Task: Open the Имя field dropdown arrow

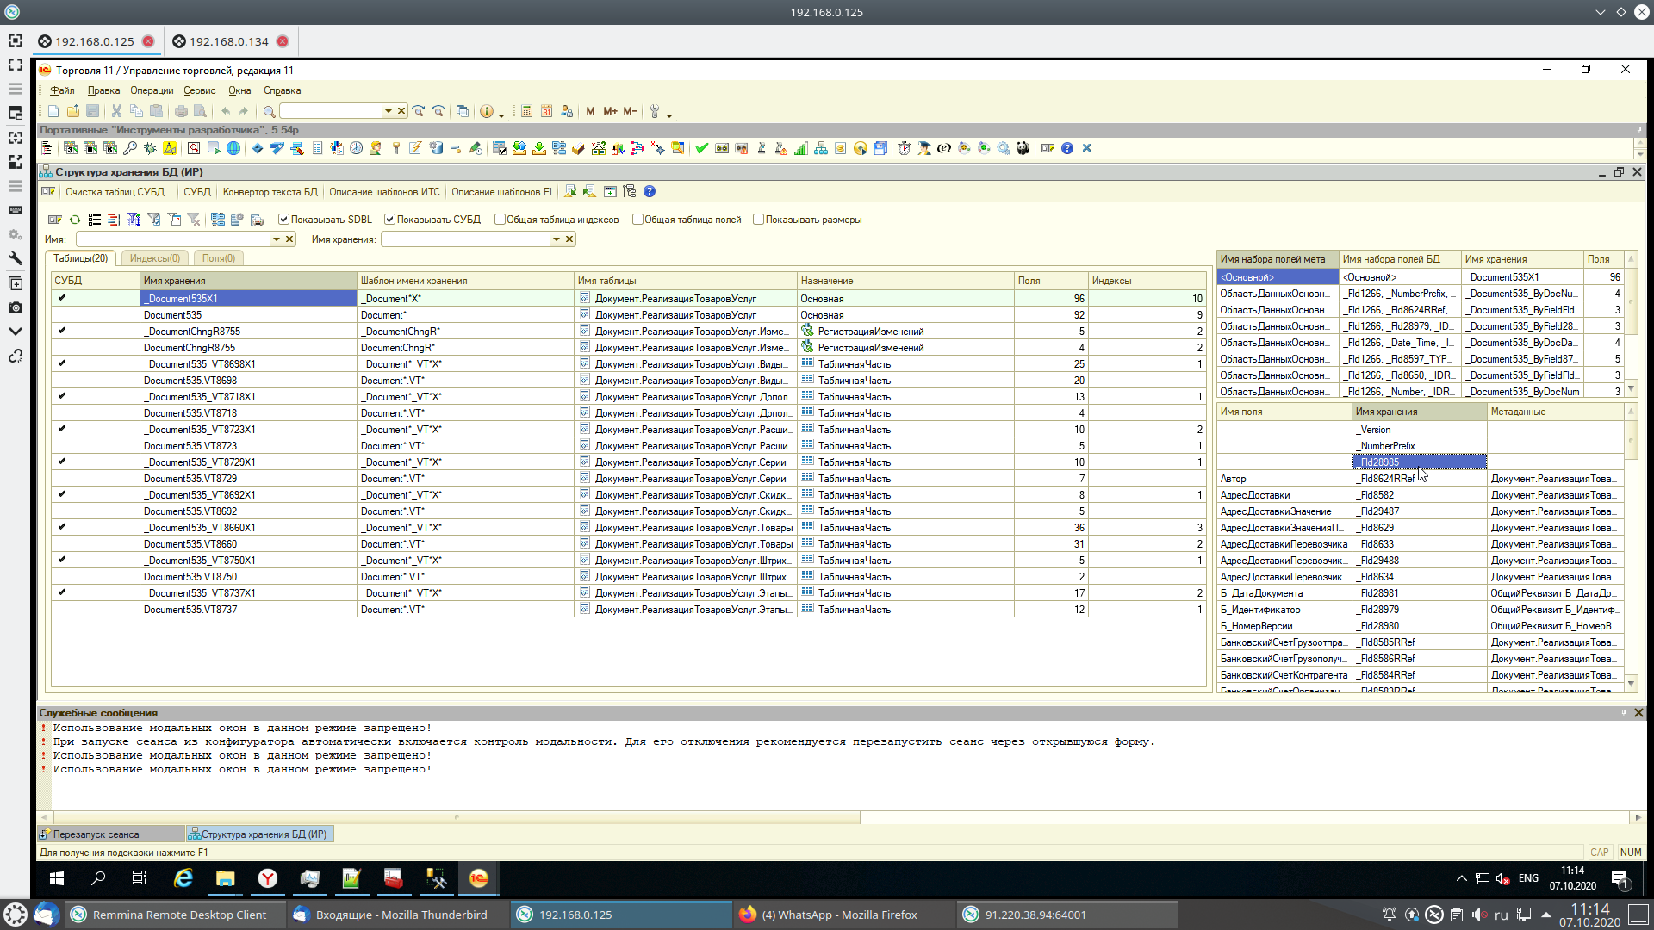Action: point(277,239)
